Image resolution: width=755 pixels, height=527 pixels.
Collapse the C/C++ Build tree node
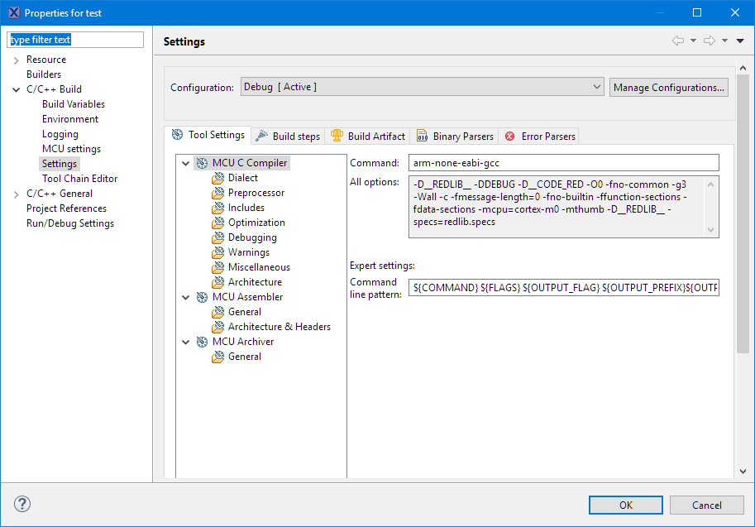17,89
